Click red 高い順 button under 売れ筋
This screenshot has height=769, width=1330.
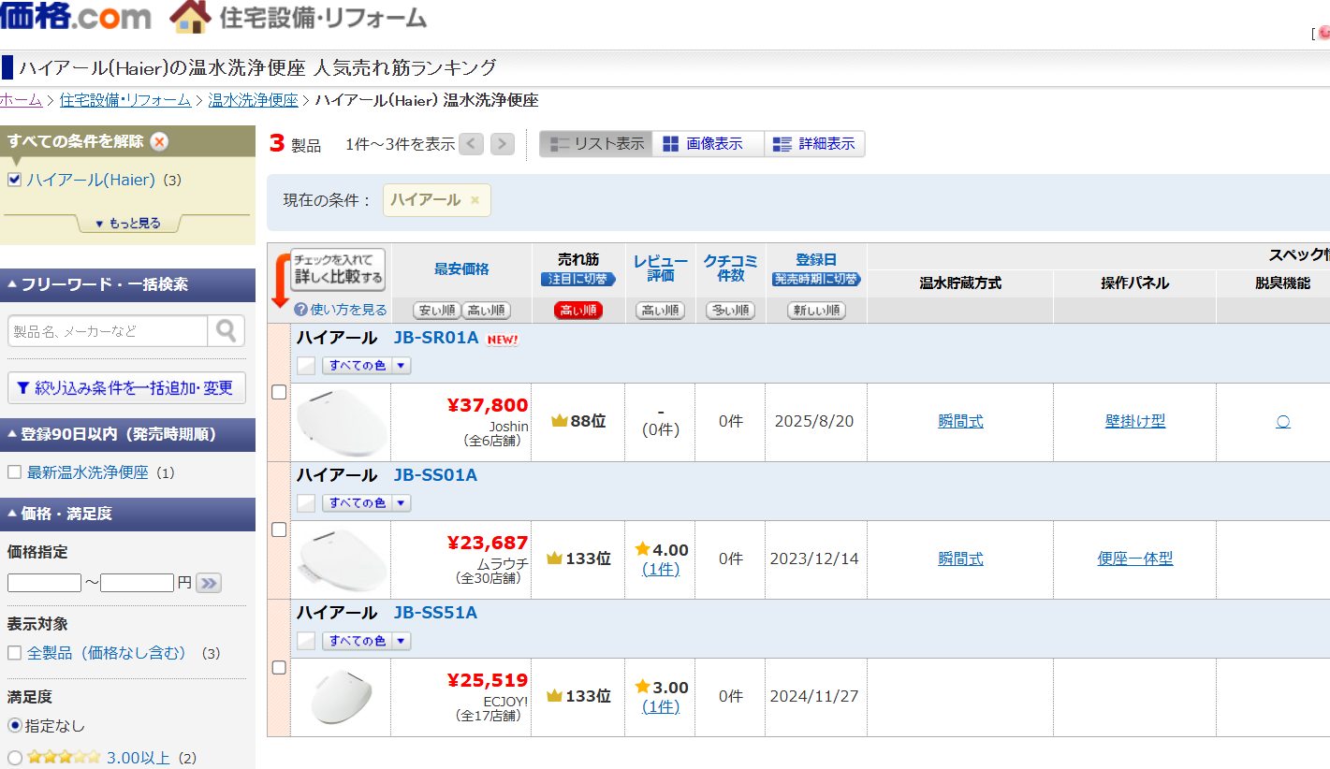click(578, 311)
